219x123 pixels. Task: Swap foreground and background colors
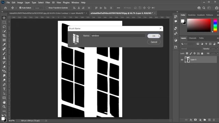click(5, 115)
